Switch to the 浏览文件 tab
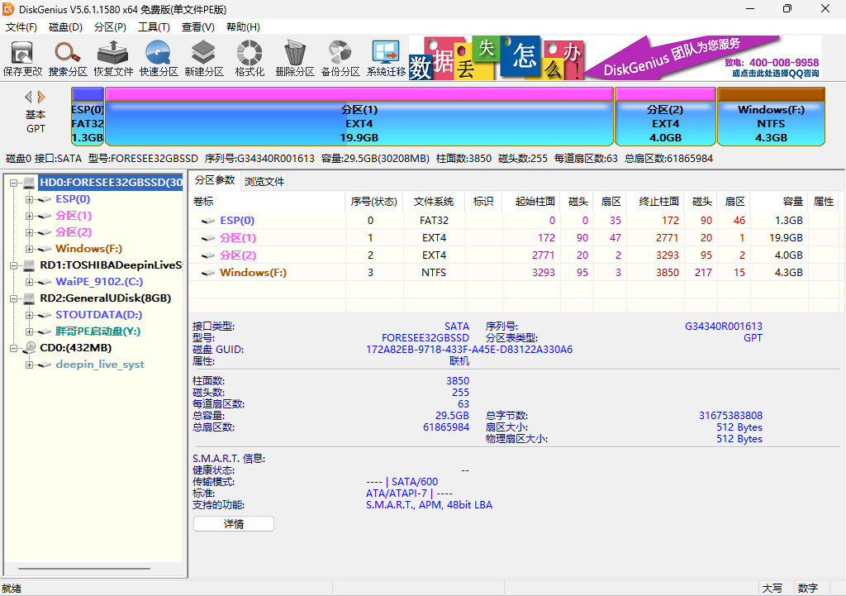The height and width of the screenshot is (596, 846). point(264,181)
